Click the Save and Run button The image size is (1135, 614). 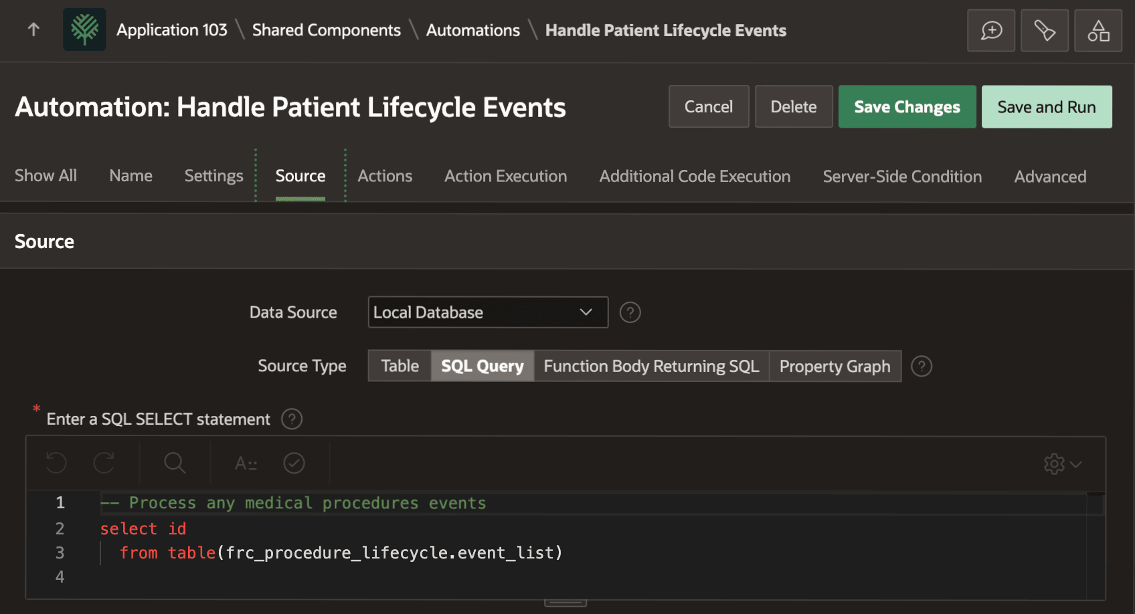1047,106
